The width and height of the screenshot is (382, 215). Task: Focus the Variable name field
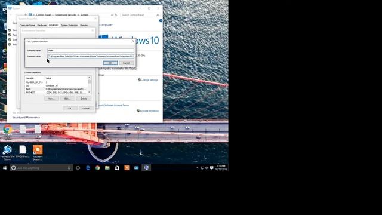(x=91, y=50)
